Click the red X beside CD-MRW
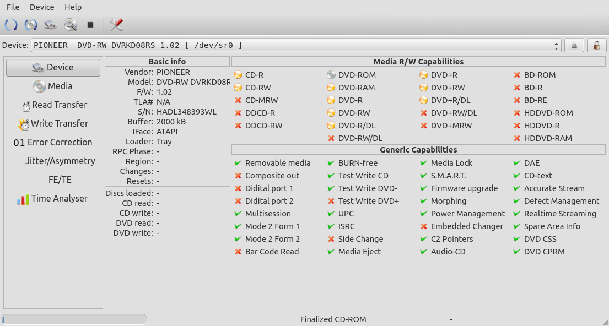Viewport: 609px width, 326px height. coord(238,101)
